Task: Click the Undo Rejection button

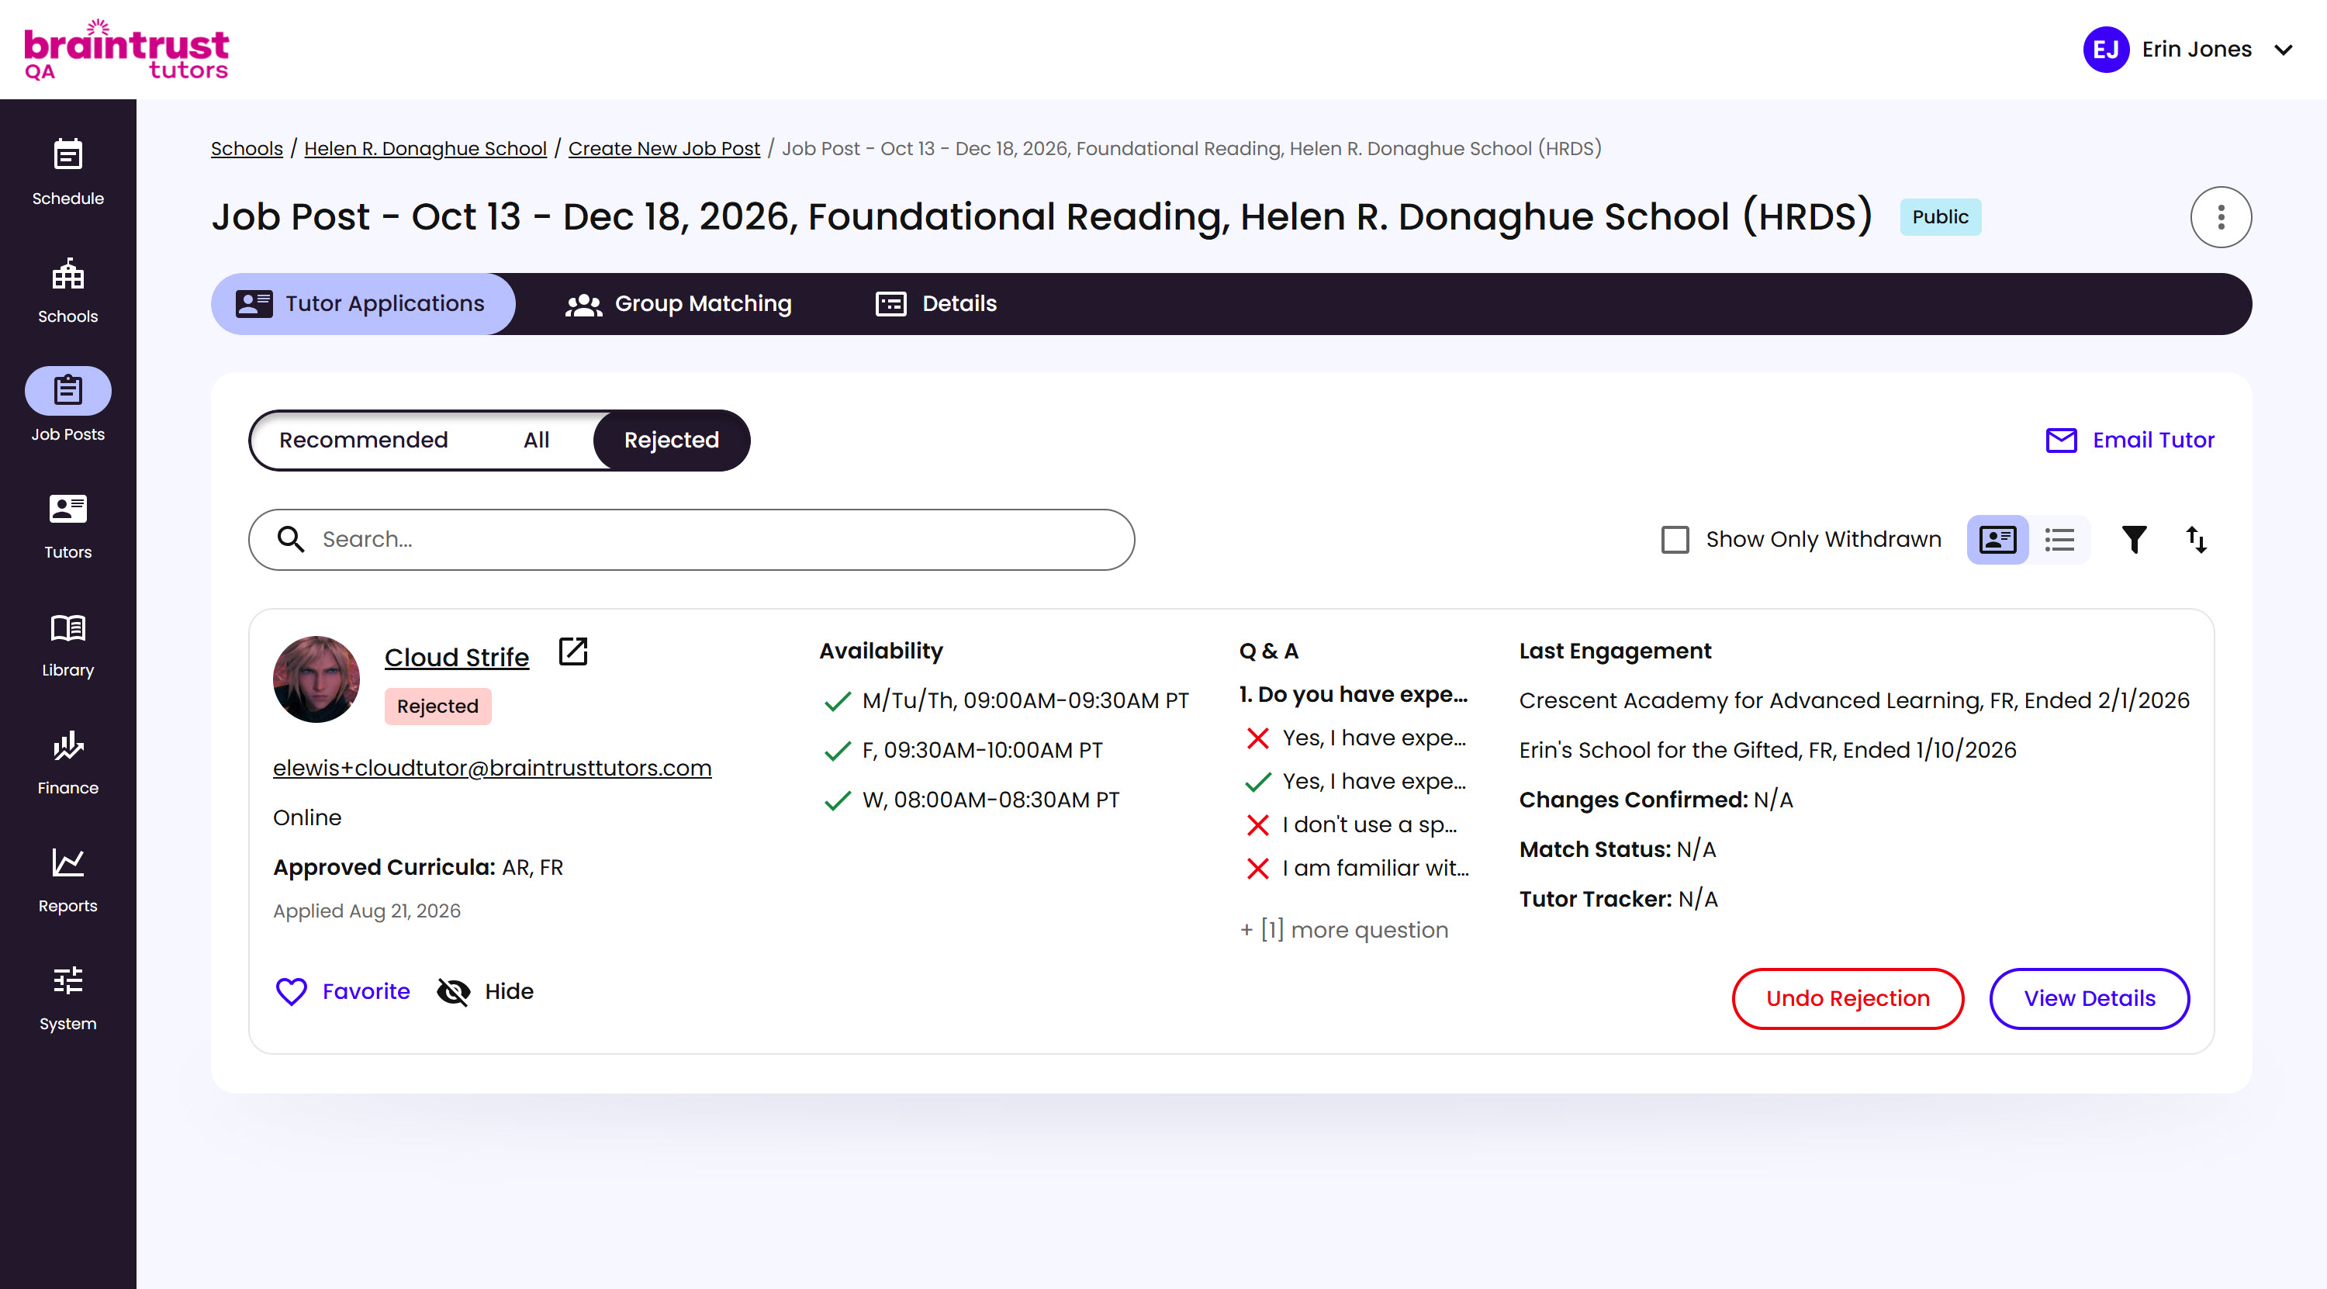Action: [1848, 998]
